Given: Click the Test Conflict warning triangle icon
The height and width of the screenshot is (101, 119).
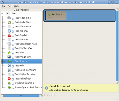Looking at the screenshot, I should coord(9,35).
